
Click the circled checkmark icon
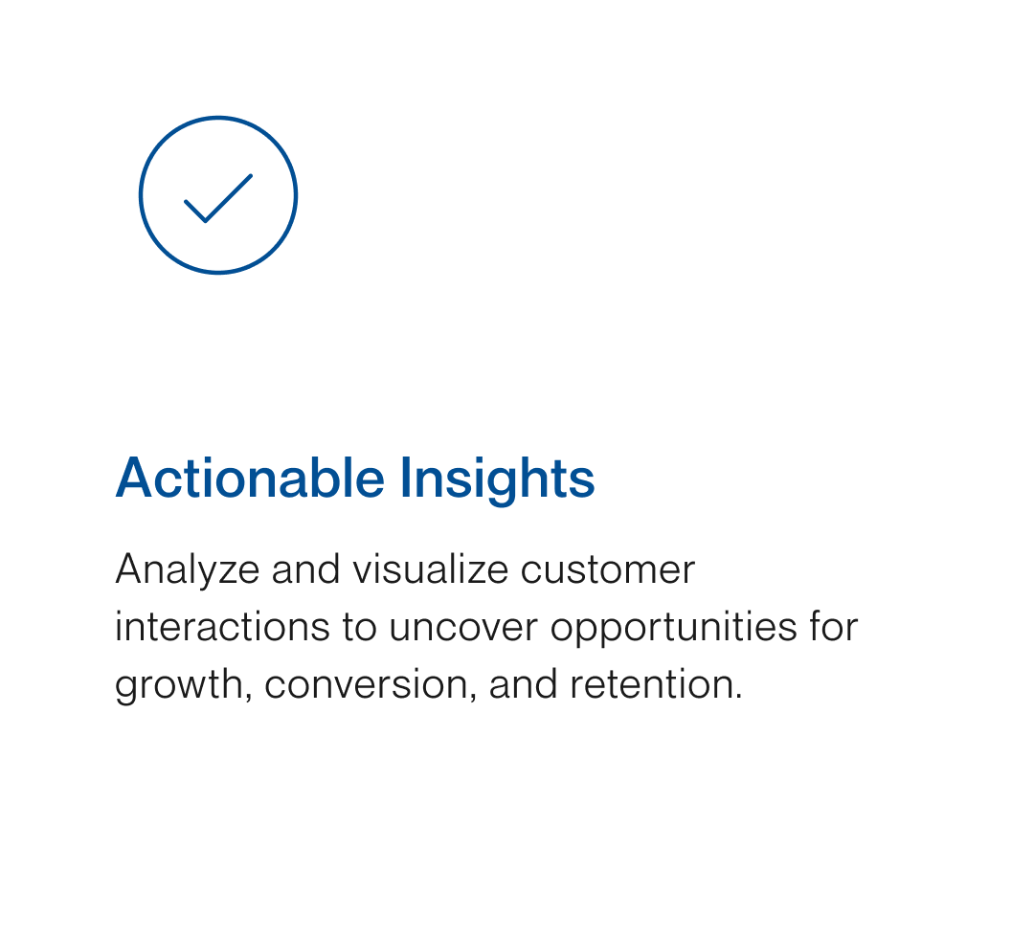[x=218, y=195]
